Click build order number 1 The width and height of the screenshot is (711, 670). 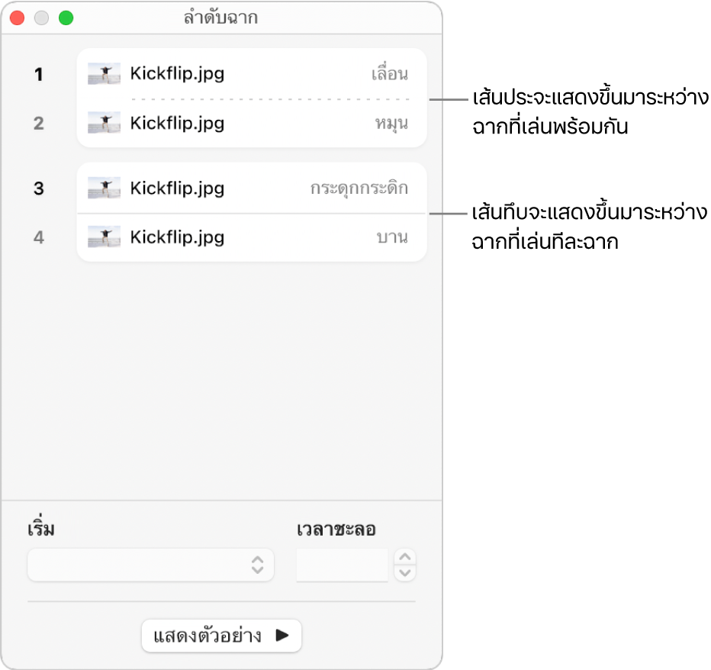point(38,74)
